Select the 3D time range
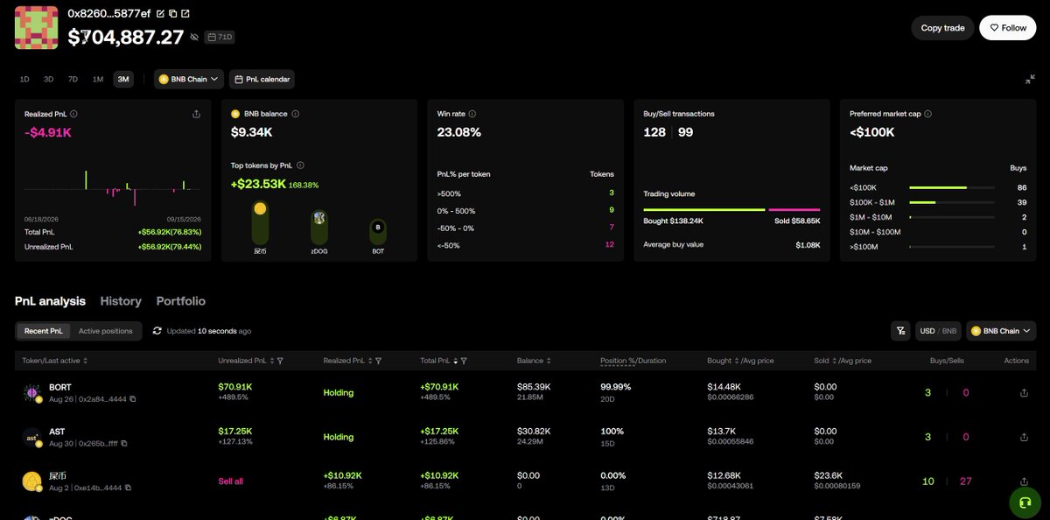The width and height of the screenshot is (1050, 520). tap(49, 79)
